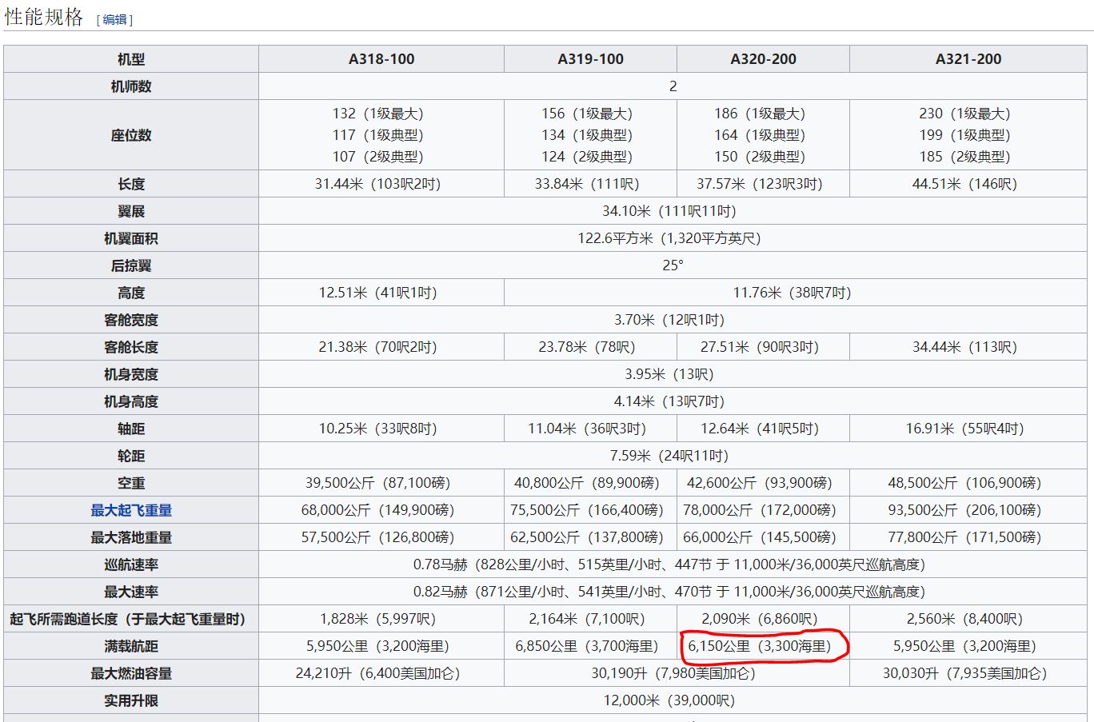The width and height of the screenshot is (1094, 722).
Task: Click the A319-100 column header
Action: [590, 59]
